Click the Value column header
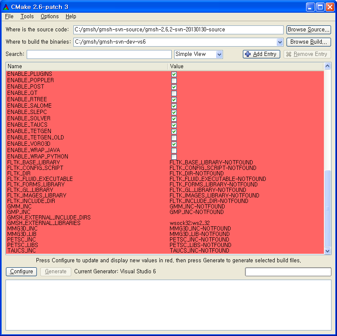Screen dimensions: 337x336 click(245, 67)
